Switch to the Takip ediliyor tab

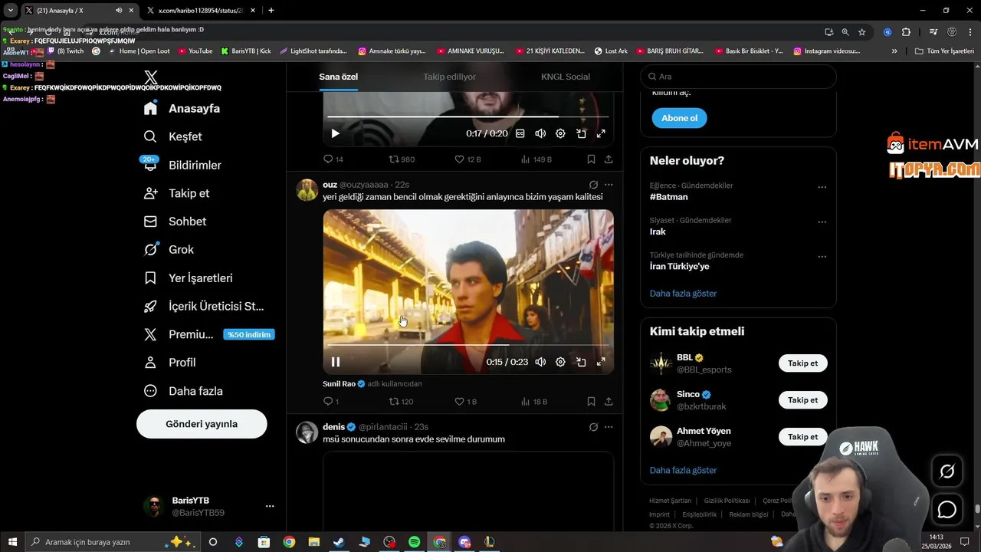449,77
